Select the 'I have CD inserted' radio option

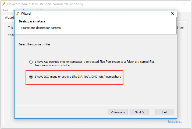pos(31,62)
